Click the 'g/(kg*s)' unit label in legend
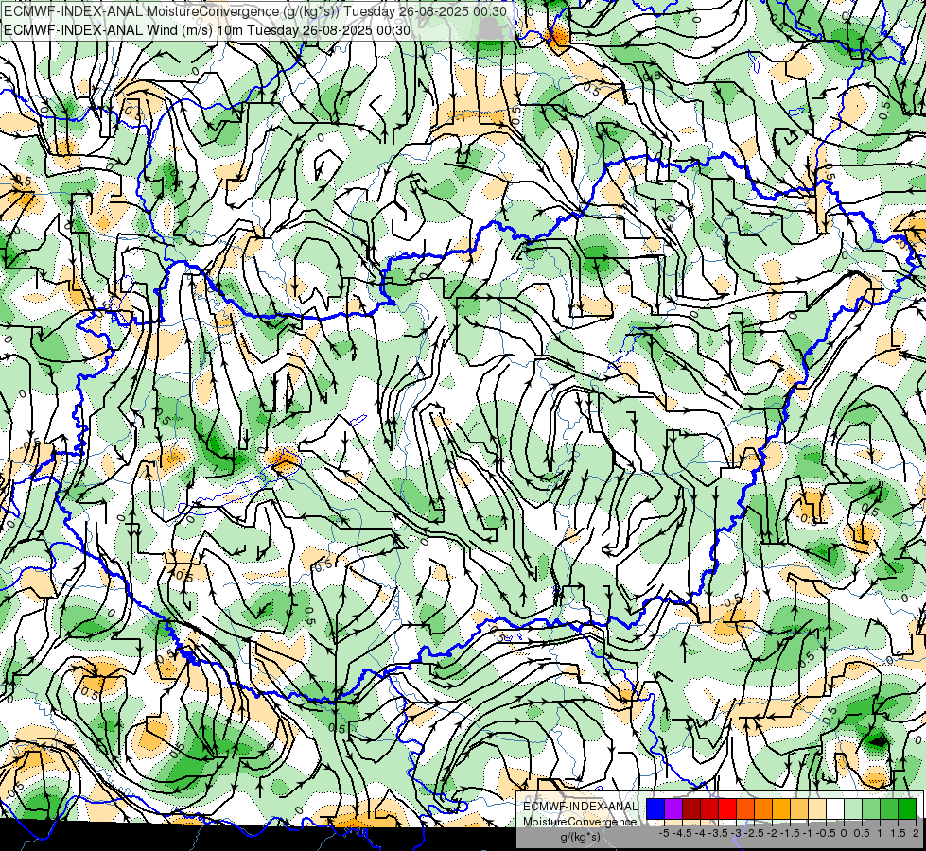 (580, 837)
